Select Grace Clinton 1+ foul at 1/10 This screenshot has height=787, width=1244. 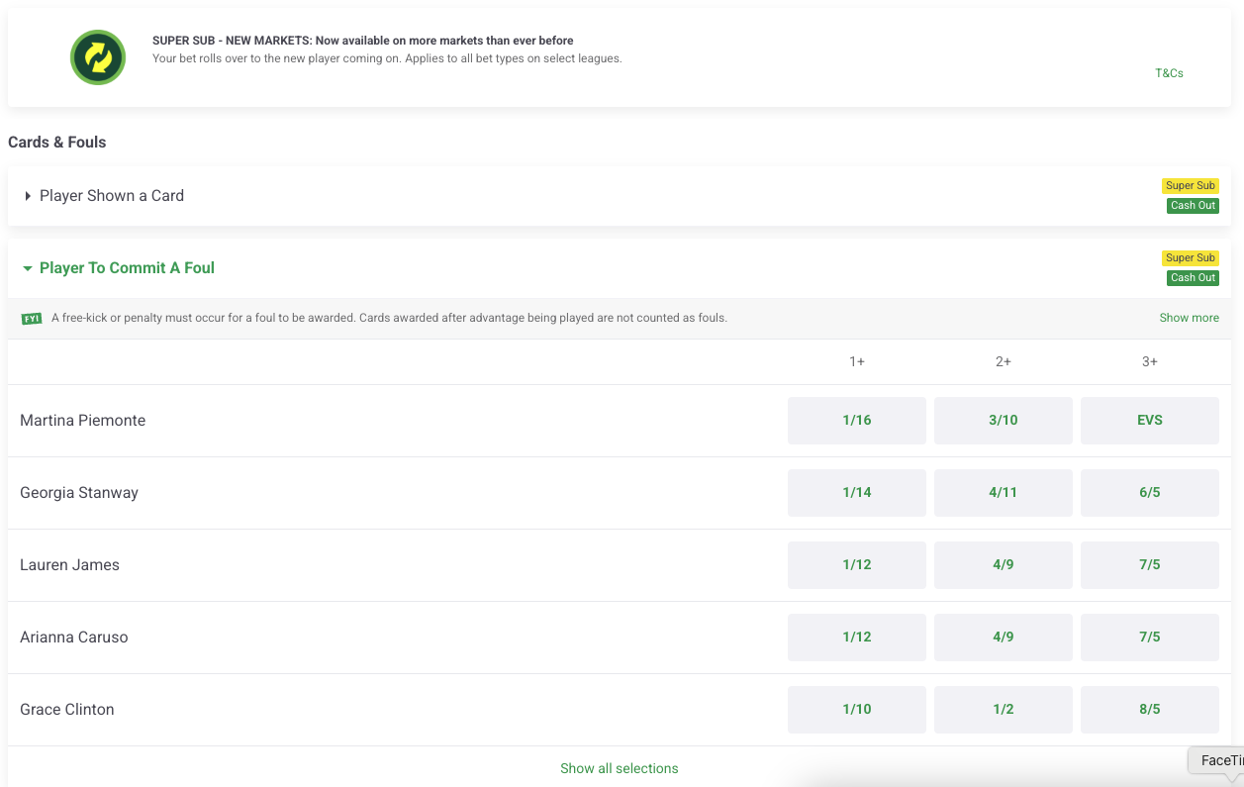click(x=857, y=710)
